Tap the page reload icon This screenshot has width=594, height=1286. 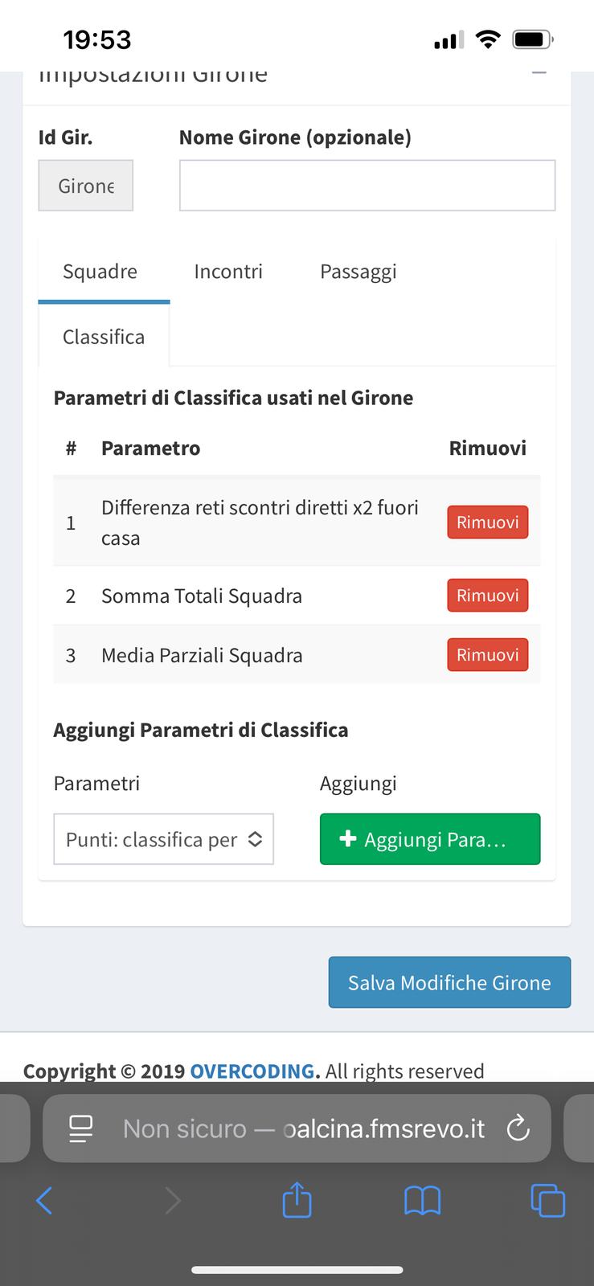[518, 1128]
